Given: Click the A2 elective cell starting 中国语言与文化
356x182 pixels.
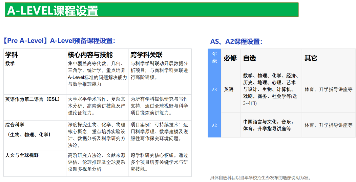Looking at the screenshot, I should (271, 125).
